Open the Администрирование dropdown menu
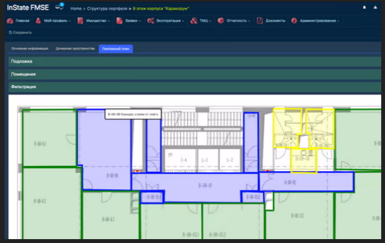Image resolution: width=385 pixels, height=243 pixels. click(x=316, y=21)
